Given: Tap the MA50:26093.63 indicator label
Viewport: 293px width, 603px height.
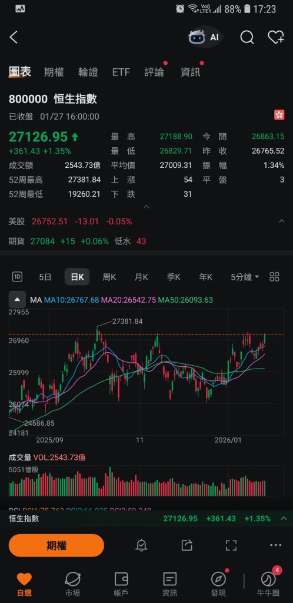Looking at the screenshot, I should tap(185, 300).
